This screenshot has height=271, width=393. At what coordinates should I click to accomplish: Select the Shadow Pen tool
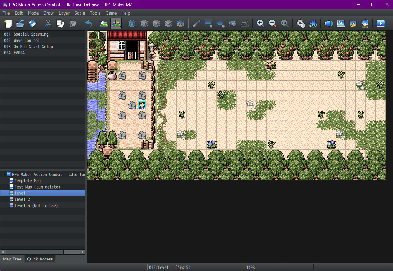point(245,24)
